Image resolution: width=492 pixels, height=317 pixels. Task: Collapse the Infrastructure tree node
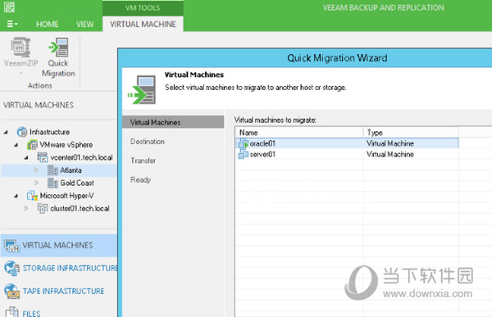click(x=6, y=133)
